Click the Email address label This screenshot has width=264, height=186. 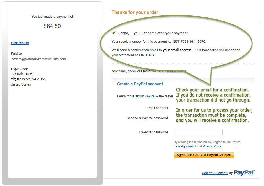coord(157,108)
